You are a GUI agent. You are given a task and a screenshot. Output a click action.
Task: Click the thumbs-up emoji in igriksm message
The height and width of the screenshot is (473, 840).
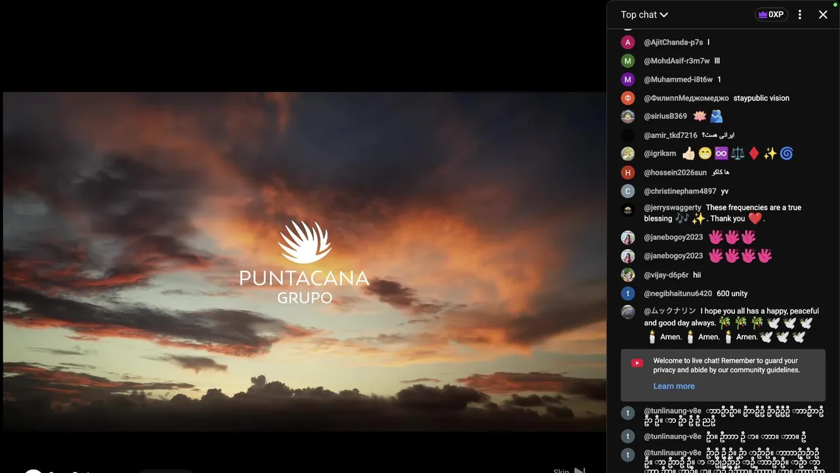[x=688, y=154]
